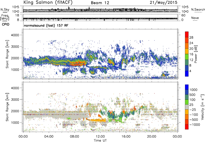The image size is (205, 142).
Task: Click the red swatch of Power colorbar
Action: [187, 34]
